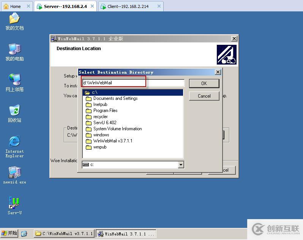The image size is (303, 240).
Task: Switch to the Server--192.168.2.4 tab
Action: tap(65, 6)
